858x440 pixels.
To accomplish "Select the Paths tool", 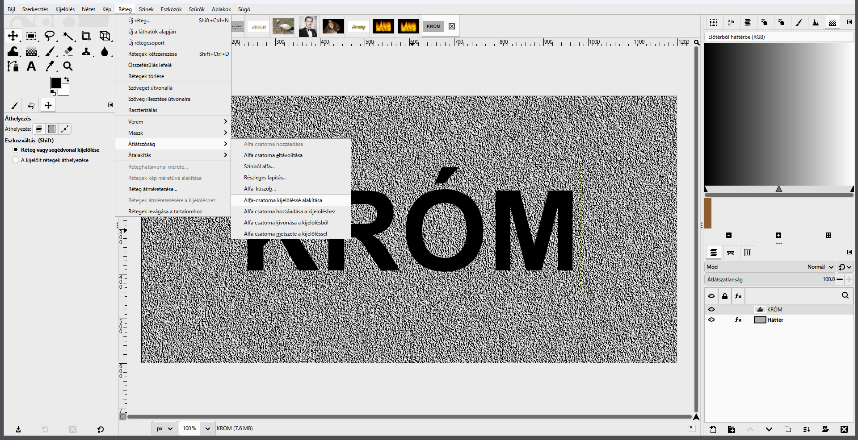I will (x=13, y=66).
